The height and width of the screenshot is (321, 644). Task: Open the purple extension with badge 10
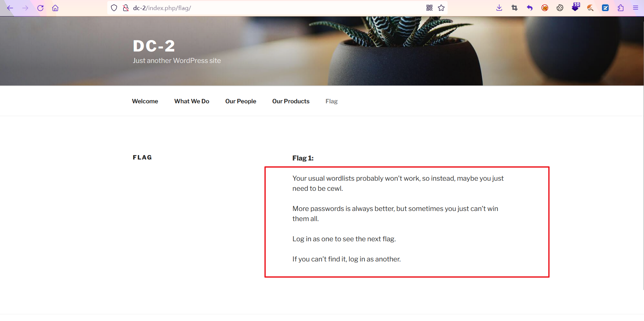coord(575,7)
